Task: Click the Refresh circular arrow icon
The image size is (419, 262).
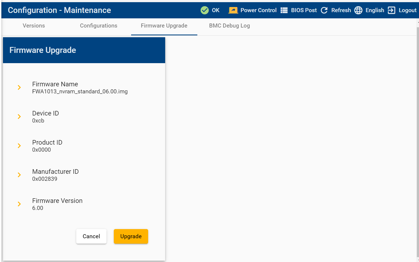Action: (324, 10)
